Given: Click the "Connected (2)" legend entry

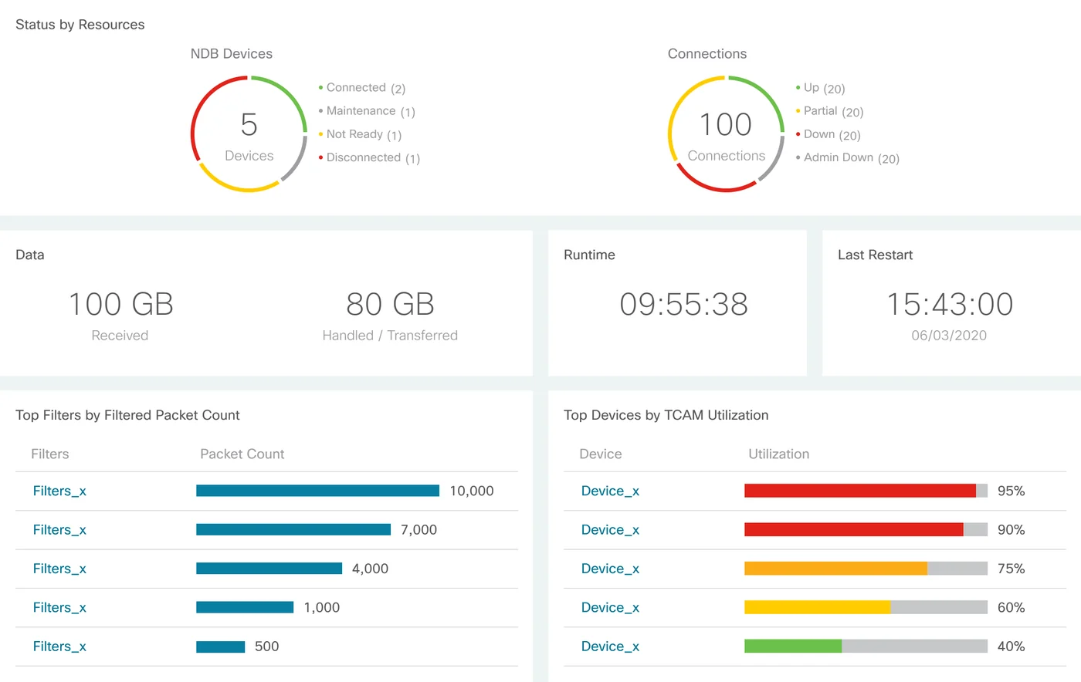Looking at the screenshot, I should pos(362,88).
